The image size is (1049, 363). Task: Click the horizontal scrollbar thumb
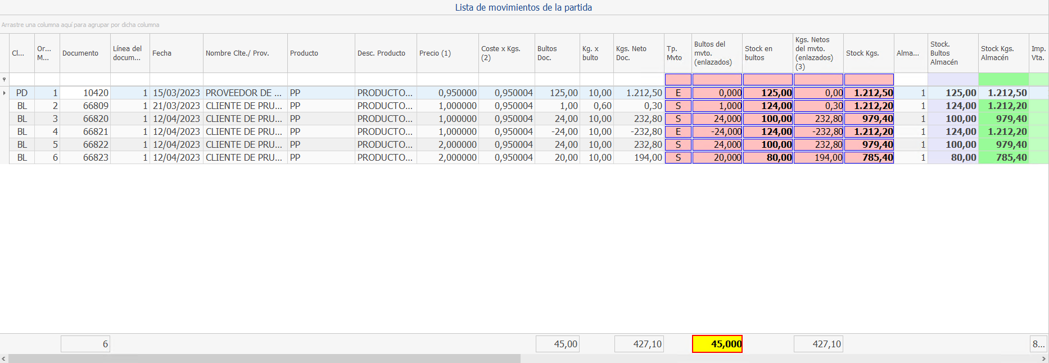pos(264,359)
